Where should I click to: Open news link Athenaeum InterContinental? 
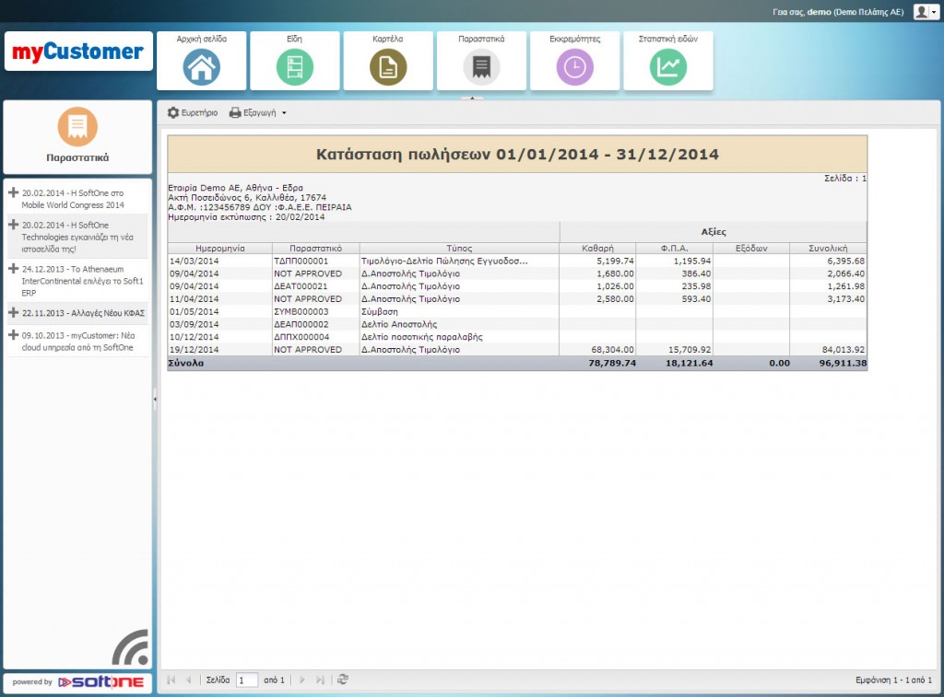click(x=82, y=281)
